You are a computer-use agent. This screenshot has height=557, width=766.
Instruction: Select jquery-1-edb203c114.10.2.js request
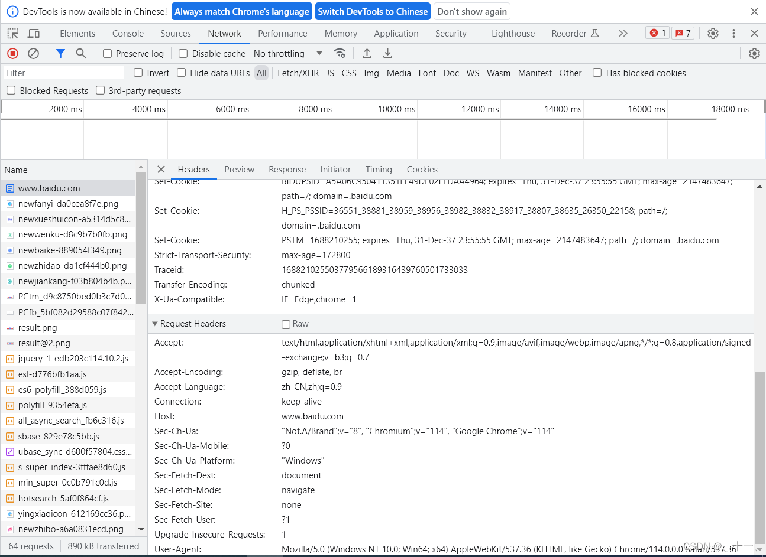68,359
